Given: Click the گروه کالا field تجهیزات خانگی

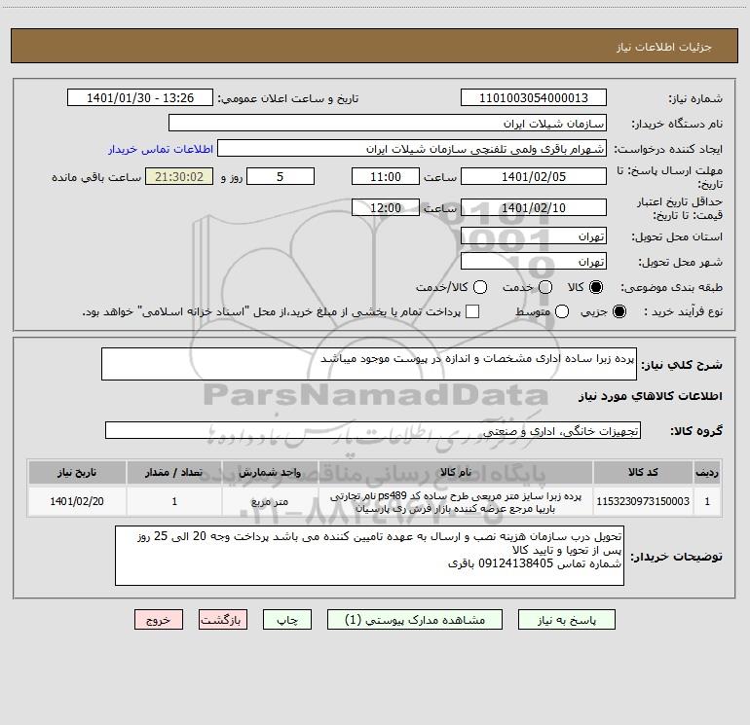Looking at the screenshot, I should click(x=373, y=430).
